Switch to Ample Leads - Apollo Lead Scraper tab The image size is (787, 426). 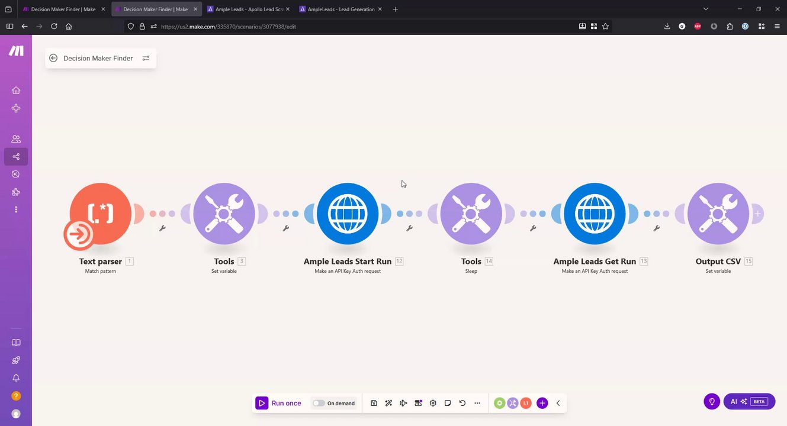[248, 9]
